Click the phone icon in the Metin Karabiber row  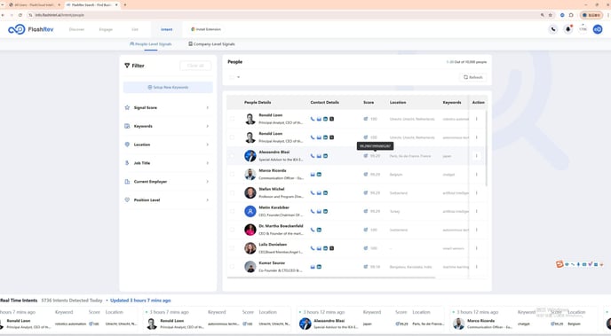[313, 212]
